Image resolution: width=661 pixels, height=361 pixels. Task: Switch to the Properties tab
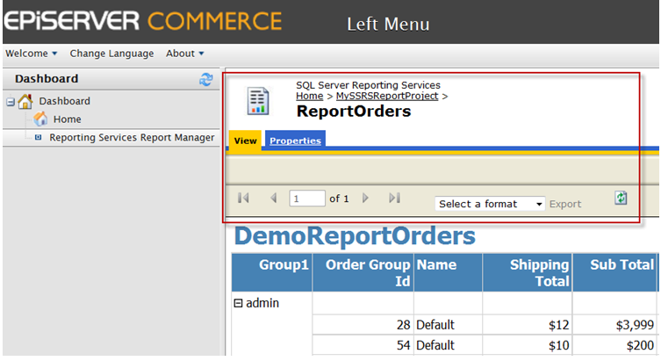295,141
